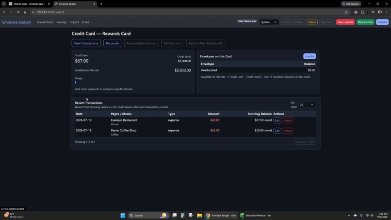Screen dimensions: 391x220
Task: Open System theme dropdown
Action: click(x=269, y=22)
